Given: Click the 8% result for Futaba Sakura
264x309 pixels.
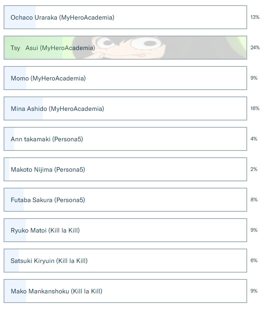Looking at the screenshot, I should 254,199.
